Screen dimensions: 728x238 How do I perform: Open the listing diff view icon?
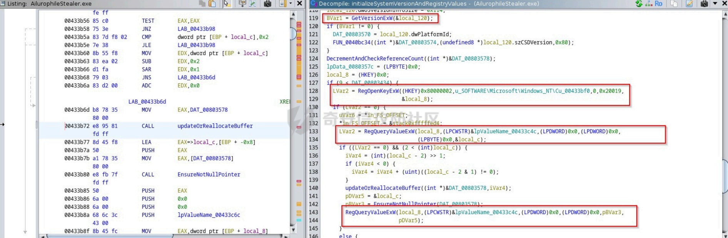click(x=252, y=3)
